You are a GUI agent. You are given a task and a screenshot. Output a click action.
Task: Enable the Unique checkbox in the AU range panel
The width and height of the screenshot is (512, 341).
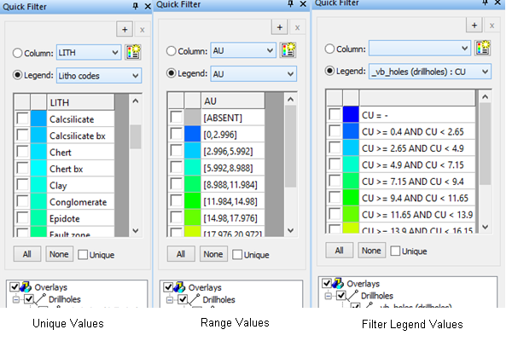[238, 254]
